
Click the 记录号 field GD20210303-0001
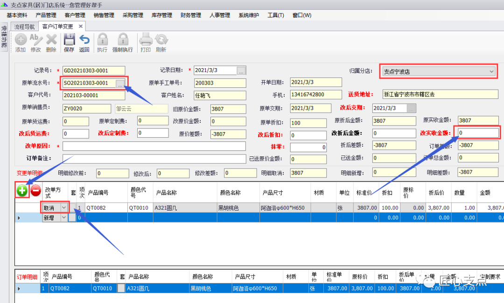pyautogui.click(x=94, y=70)
